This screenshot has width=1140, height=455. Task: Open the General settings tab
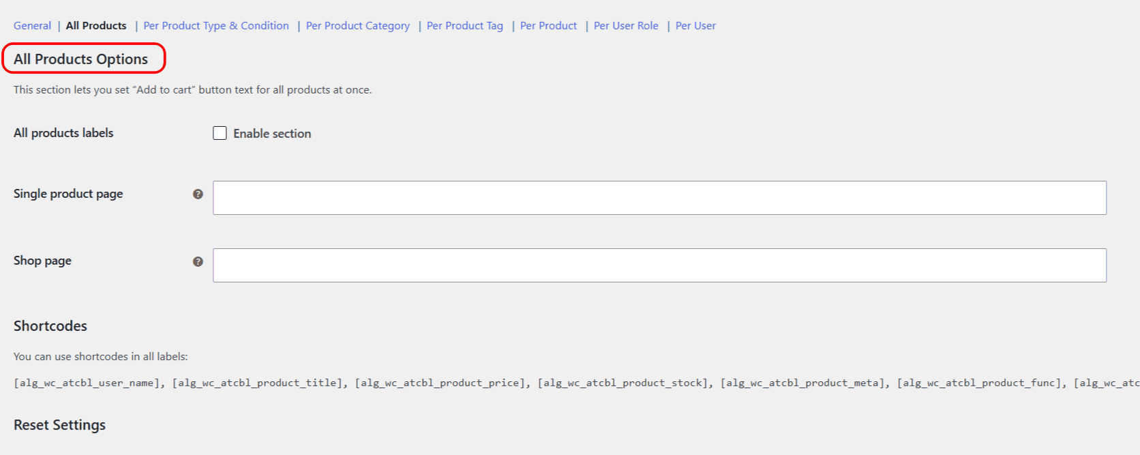coord(32,26)
